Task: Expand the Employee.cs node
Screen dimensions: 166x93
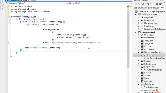Action: (x=138, y=26)
